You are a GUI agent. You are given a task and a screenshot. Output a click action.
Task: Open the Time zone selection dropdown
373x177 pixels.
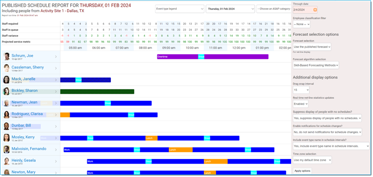[312, 160]
